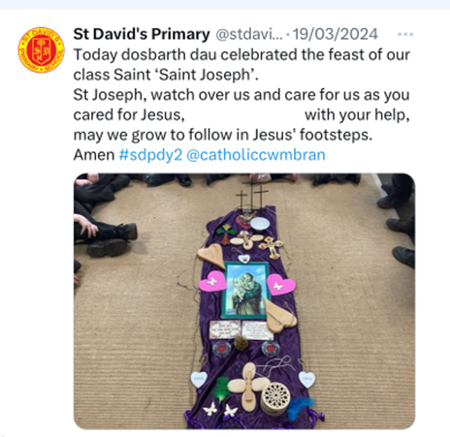Follow the #sdpdy2 hashtag link

[x=150, y=155]
